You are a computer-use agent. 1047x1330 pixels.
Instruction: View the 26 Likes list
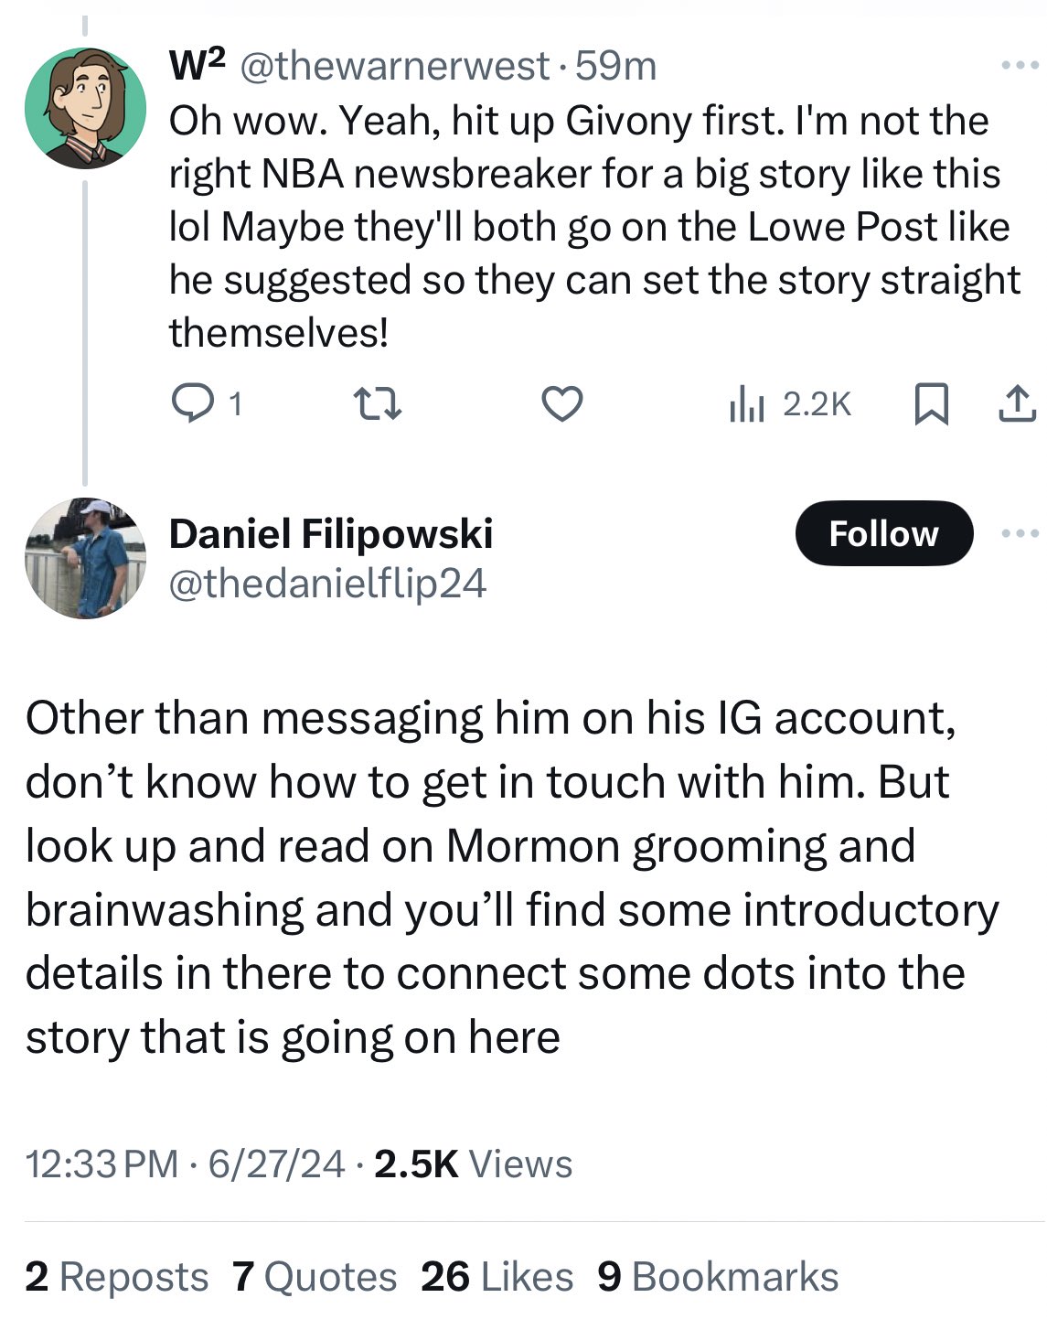(497, 1277)
